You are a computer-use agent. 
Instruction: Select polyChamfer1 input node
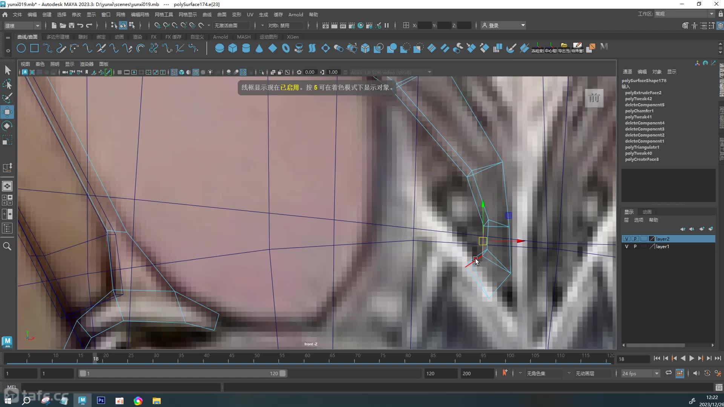(639, 111)
